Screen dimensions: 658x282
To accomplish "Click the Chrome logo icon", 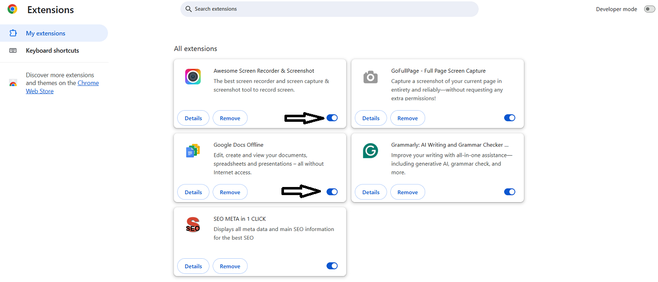I will pyautogui.click(x=12, y=9).
